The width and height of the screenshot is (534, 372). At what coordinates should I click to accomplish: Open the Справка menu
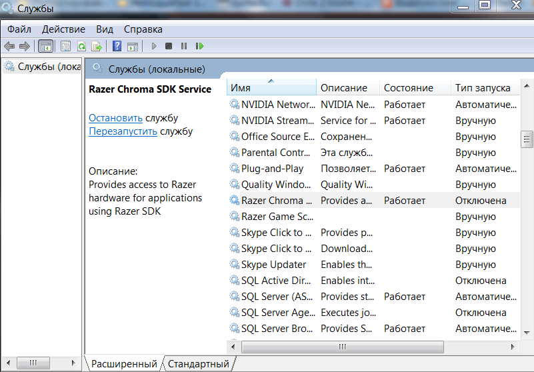[143, 29]
